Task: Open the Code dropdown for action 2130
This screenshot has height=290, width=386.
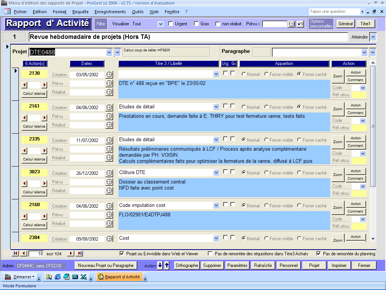Action: tap(363, 88)
